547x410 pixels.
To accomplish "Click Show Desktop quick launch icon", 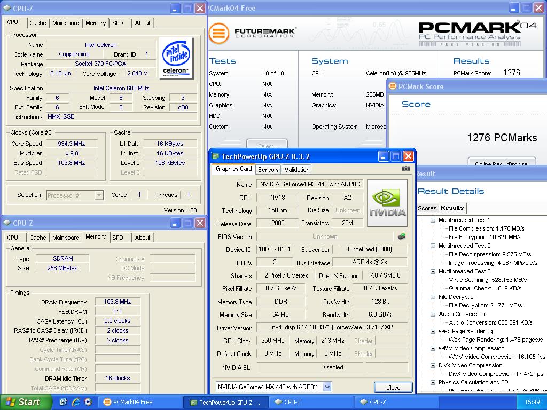I will [63, 402].
